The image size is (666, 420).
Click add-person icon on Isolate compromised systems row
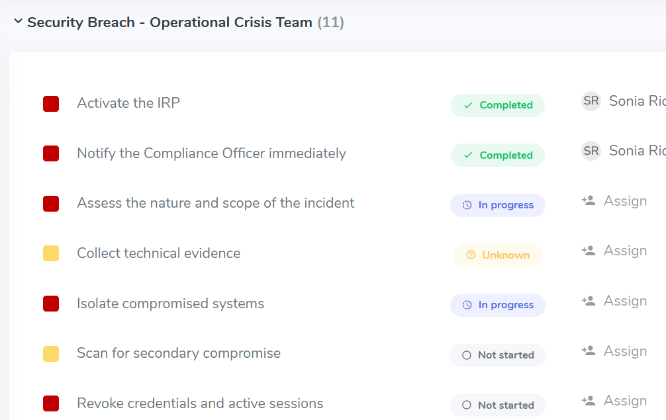[589, 301]
